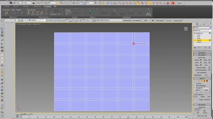Enable the By Angle checkbox

[x=195, y=88]
